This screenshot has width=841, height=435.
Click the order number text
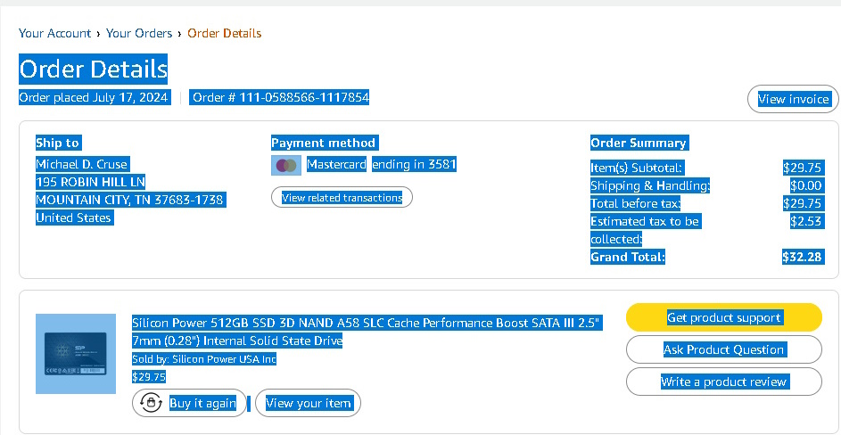tap(281, 97)
